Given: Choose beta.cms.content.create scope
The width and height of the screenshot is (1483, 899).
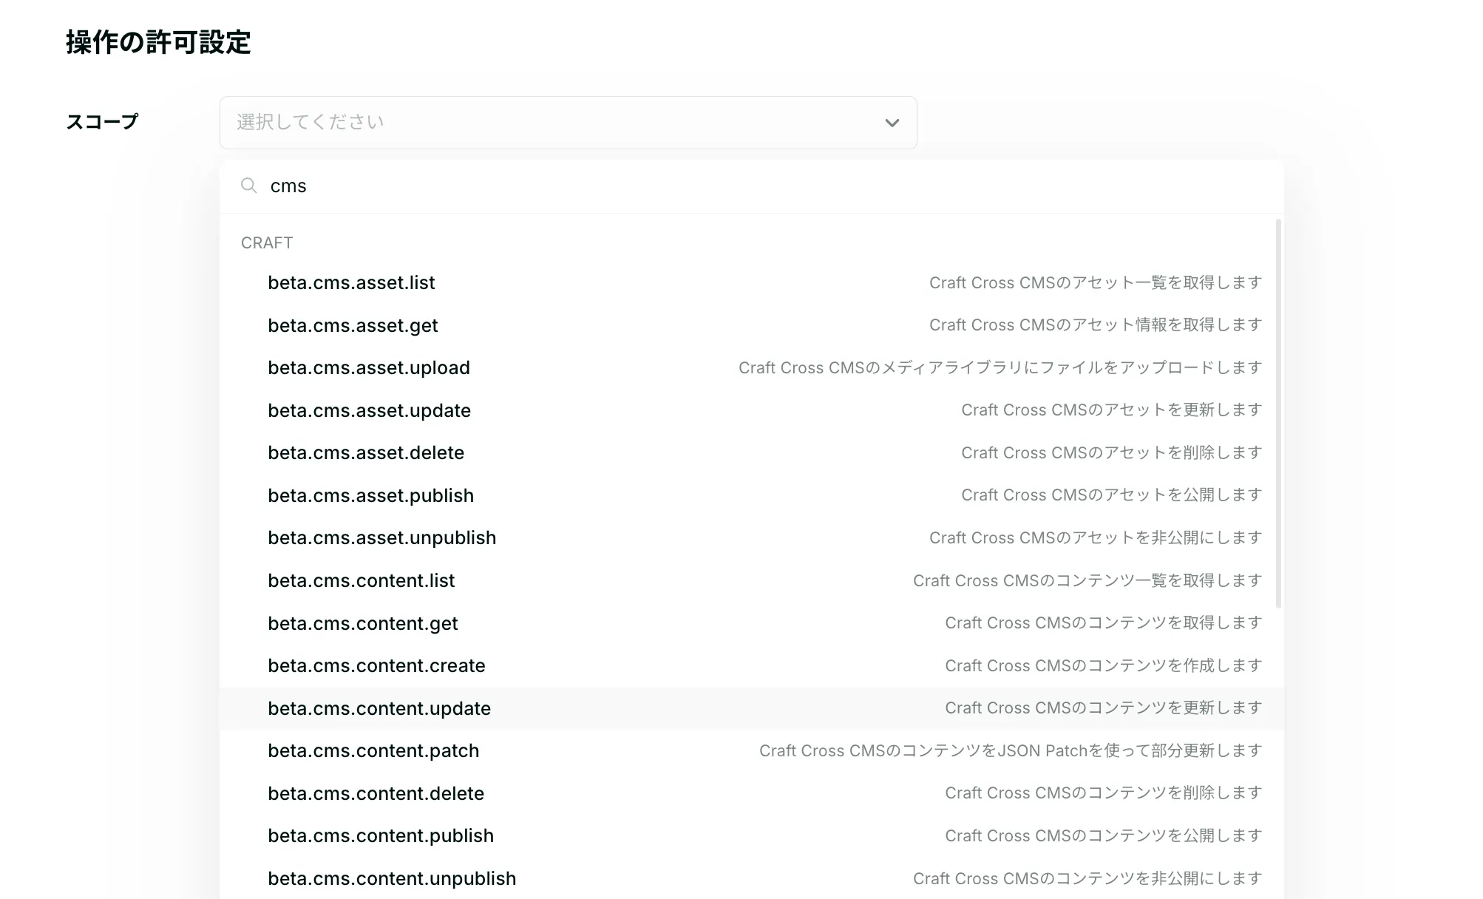Looking at the screenshot, I should [751, 665].
